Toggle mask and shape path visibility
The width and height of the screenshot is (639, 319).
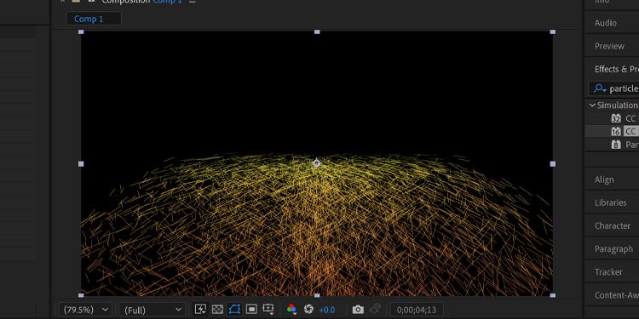tap(235, 310)
